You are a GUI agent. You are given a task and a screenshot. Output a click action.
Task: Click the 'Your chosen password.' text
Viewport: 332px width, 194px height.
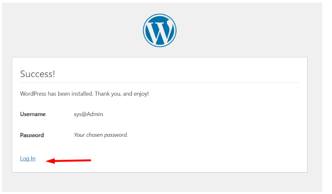tap(101, 135)
